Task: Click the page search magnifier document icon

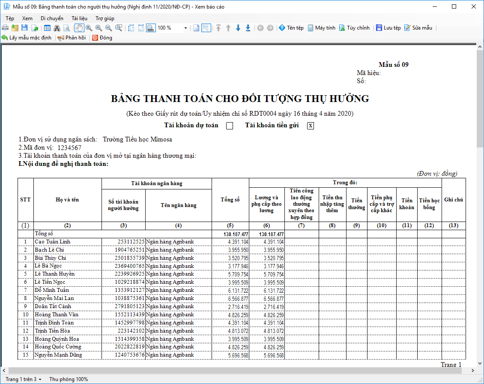Action: 67,28
